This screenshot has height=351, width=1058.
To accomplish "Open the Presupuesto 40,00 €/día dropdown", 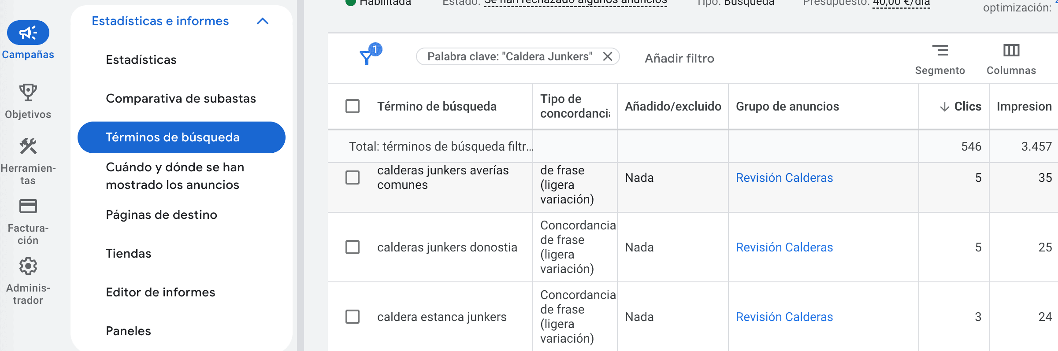I will pyautogui.click(x=901, y=4).
